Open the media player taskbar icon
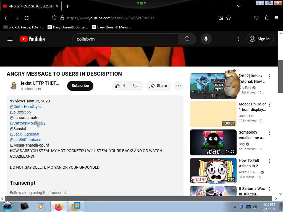 (x=41, y=206)
